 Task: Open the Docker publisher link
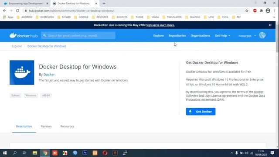(x=49, y=75)
